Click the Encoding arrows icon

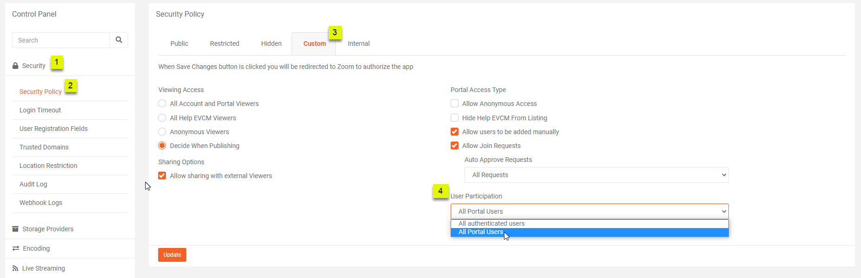click(16, 248)
